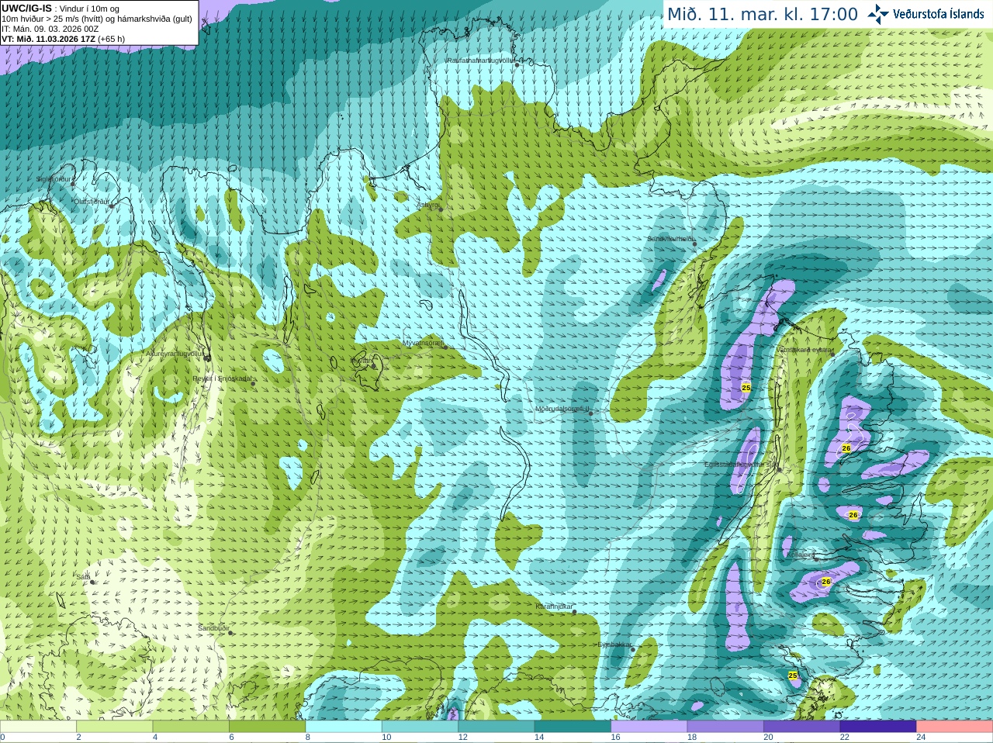
Task: Click the Mývatn station label
Action: [x=361, y=361]
